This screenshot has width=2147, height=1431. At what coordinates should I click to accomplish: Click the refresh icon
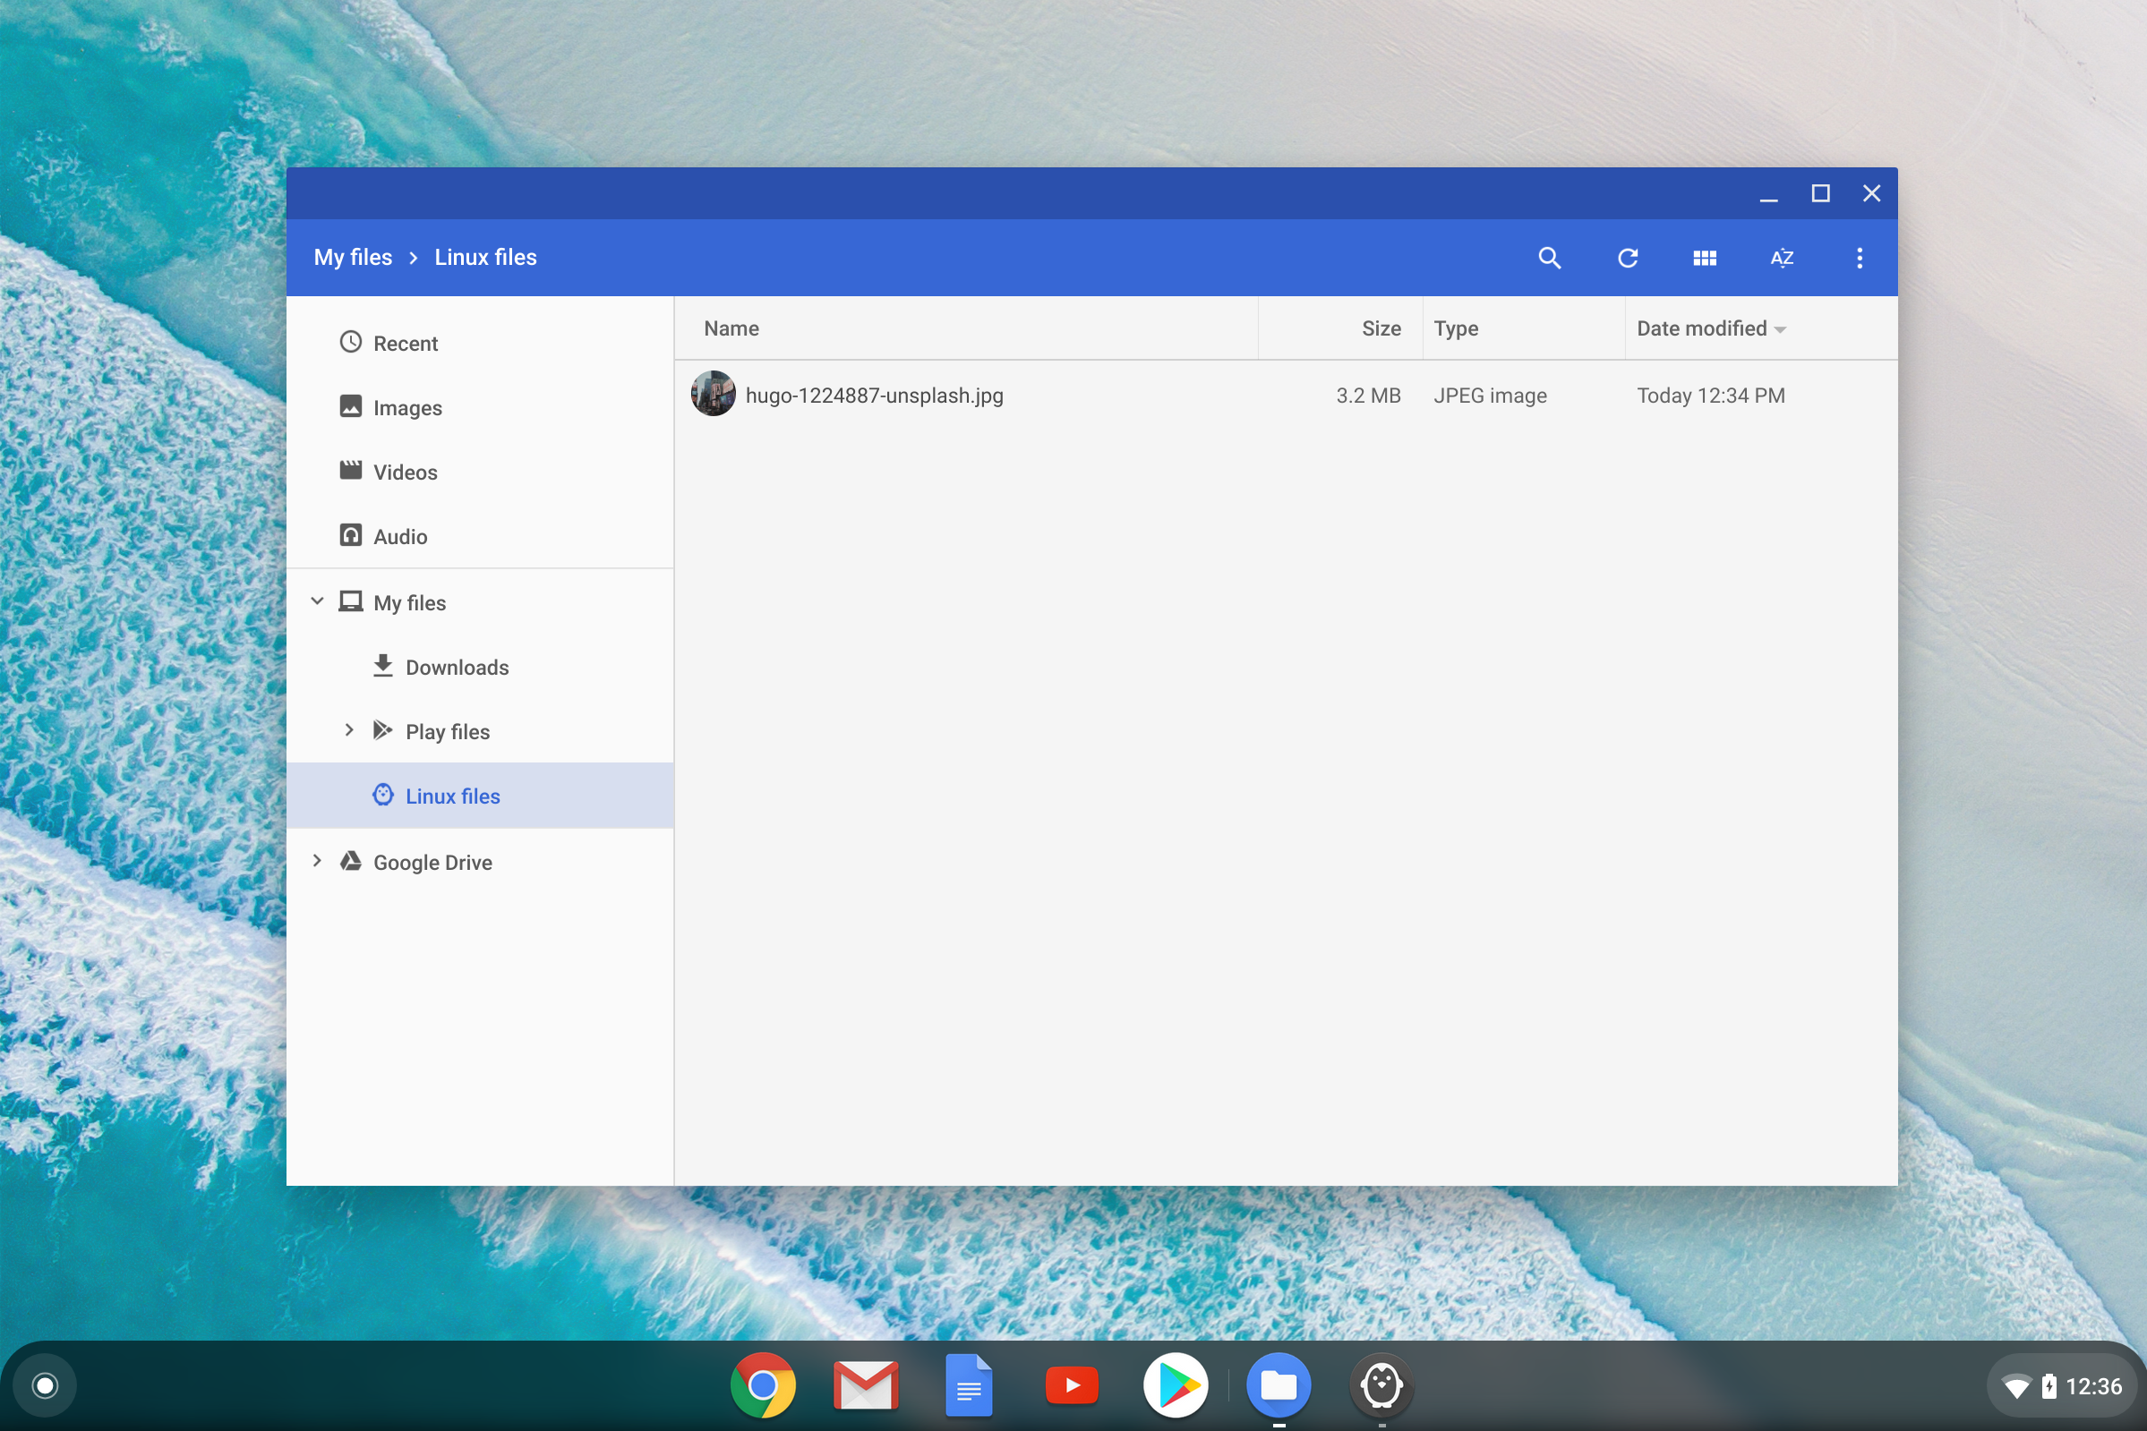tap(1627, 258)
